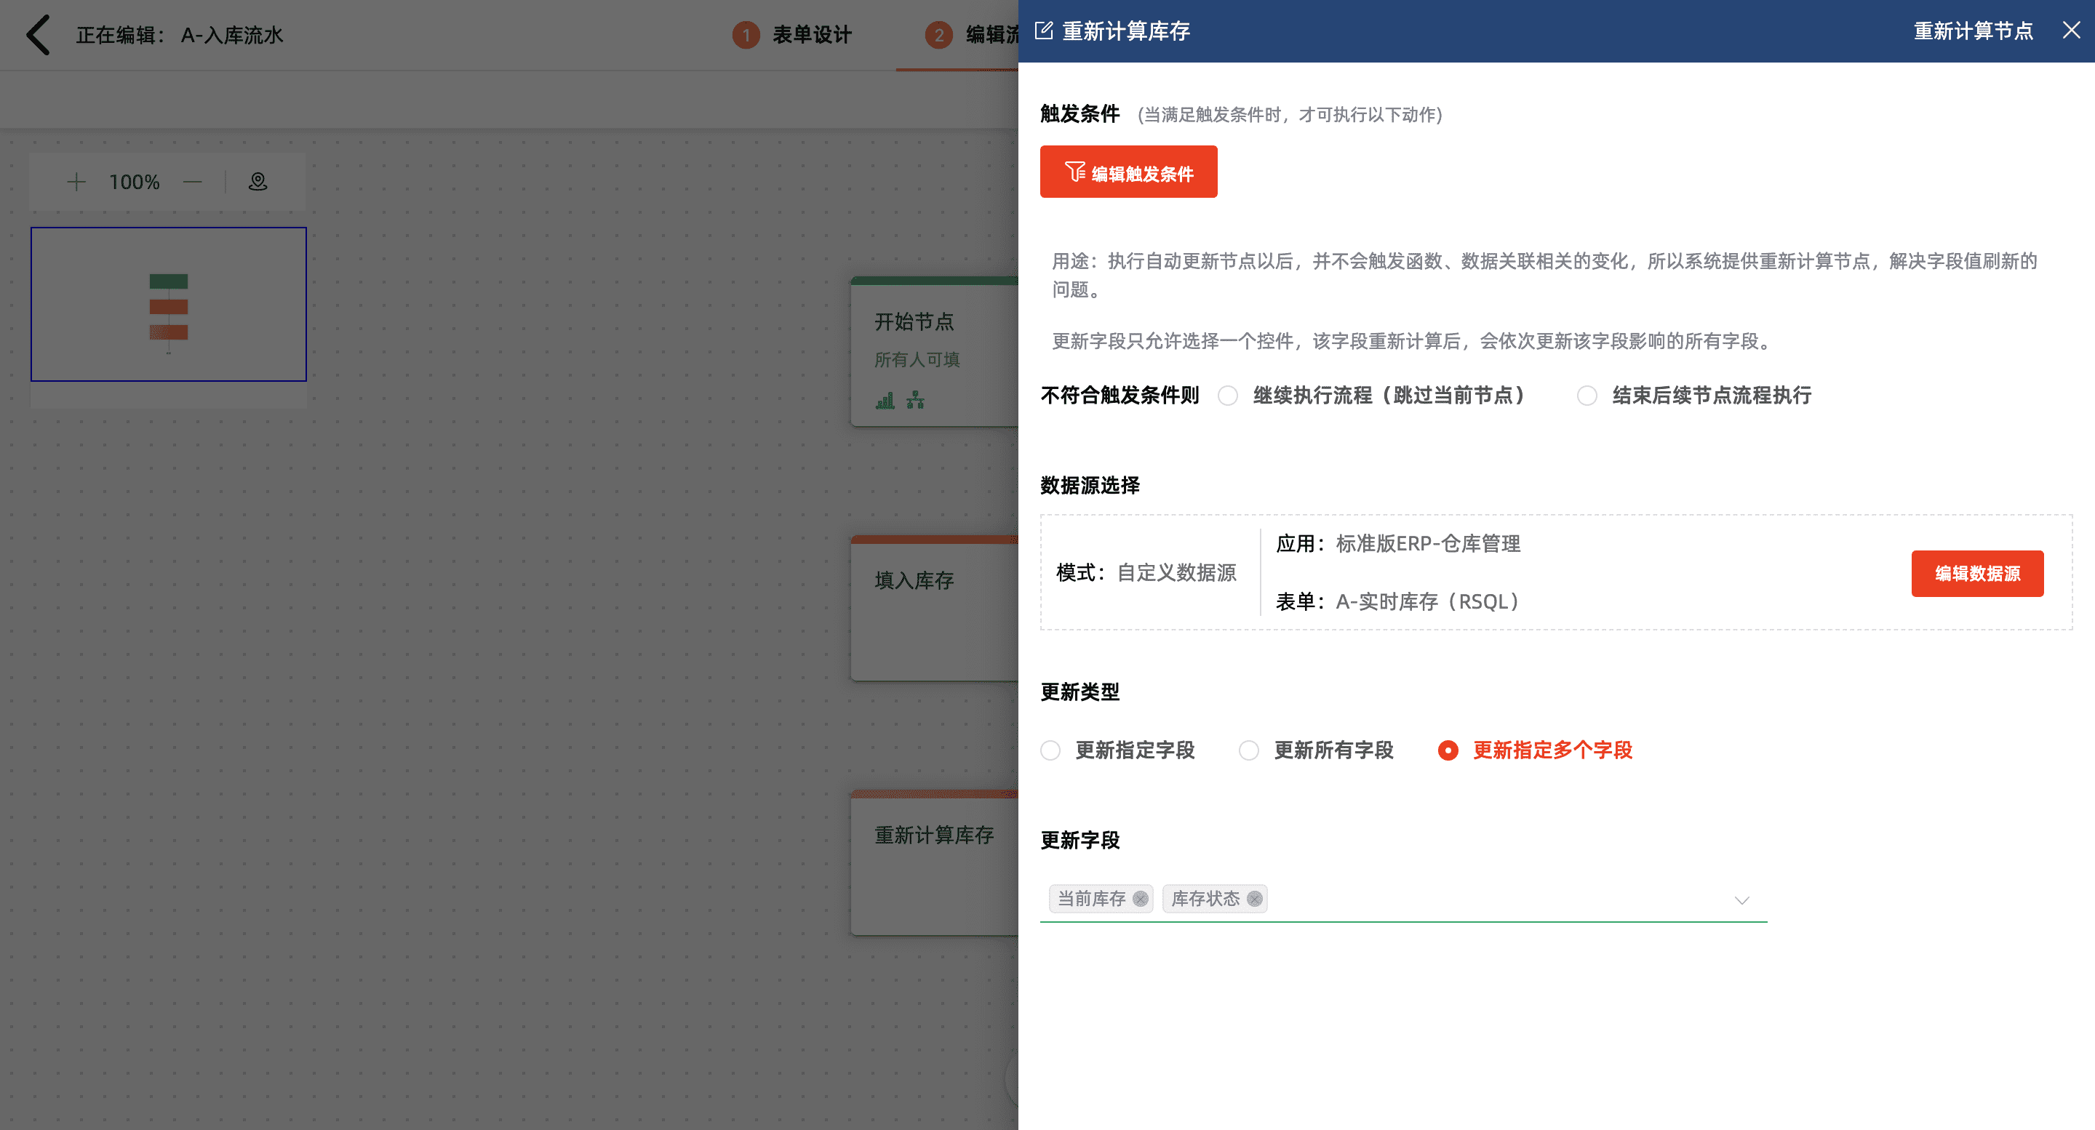Viewport: 2095px width, 1130px height.
Task: Click the hierarchy icon on start node
Action: [x=916, y=400]
